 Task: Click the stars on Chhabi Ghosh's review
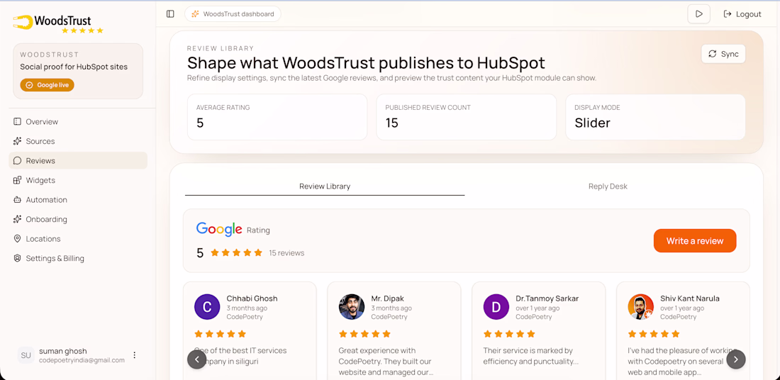pyautogui.click(x=220, y=334)
